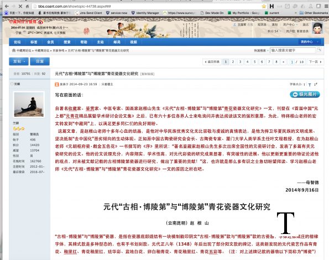329x260 pixels.
Task: Click the logged-in user person icon
Action: pyautogui.click(x=235, y=24)
